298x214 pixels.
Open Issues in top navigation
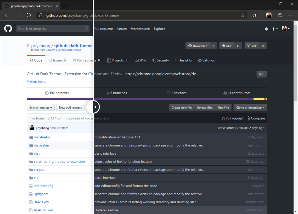pos(122,29)
